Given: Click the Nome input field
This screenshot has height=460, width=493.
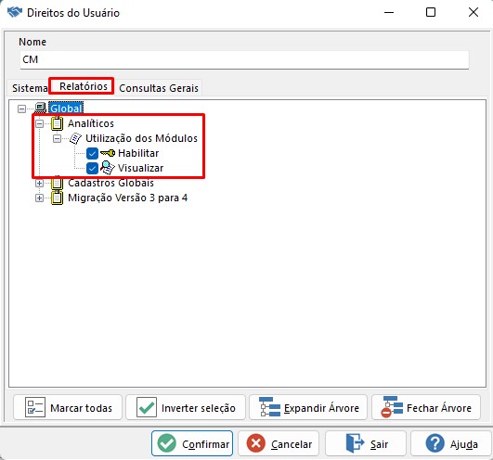Looking at the screenshot, I should pyautogui.click(x=244, y=59).
